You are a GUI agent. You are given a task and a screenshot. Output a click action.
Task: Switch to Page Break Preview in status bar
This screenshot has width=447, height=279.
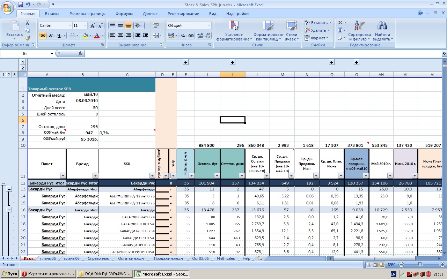[x=382, y=265]
